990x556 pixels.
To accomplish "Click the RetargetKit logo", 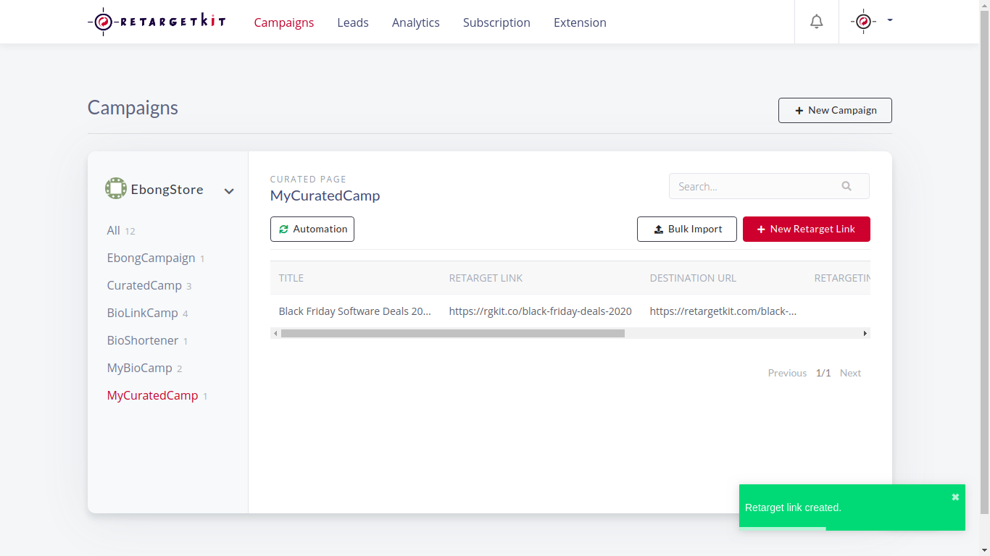I will coord(157,22).
